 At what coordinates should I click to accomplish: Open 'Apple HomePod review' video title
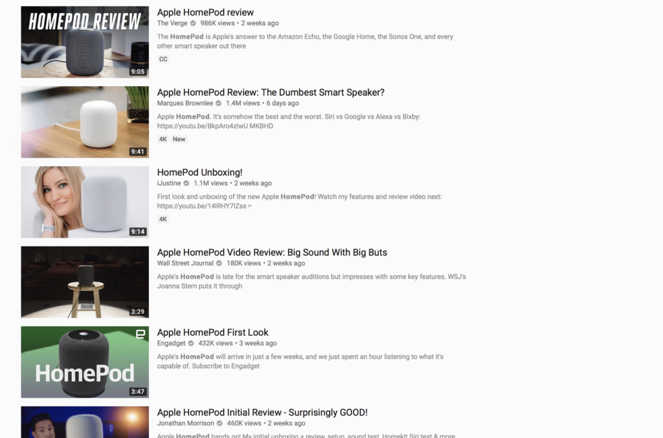[205, 12]
